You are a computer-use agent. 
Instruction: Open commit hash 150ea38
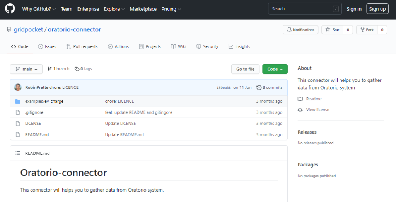click(224, 88)
